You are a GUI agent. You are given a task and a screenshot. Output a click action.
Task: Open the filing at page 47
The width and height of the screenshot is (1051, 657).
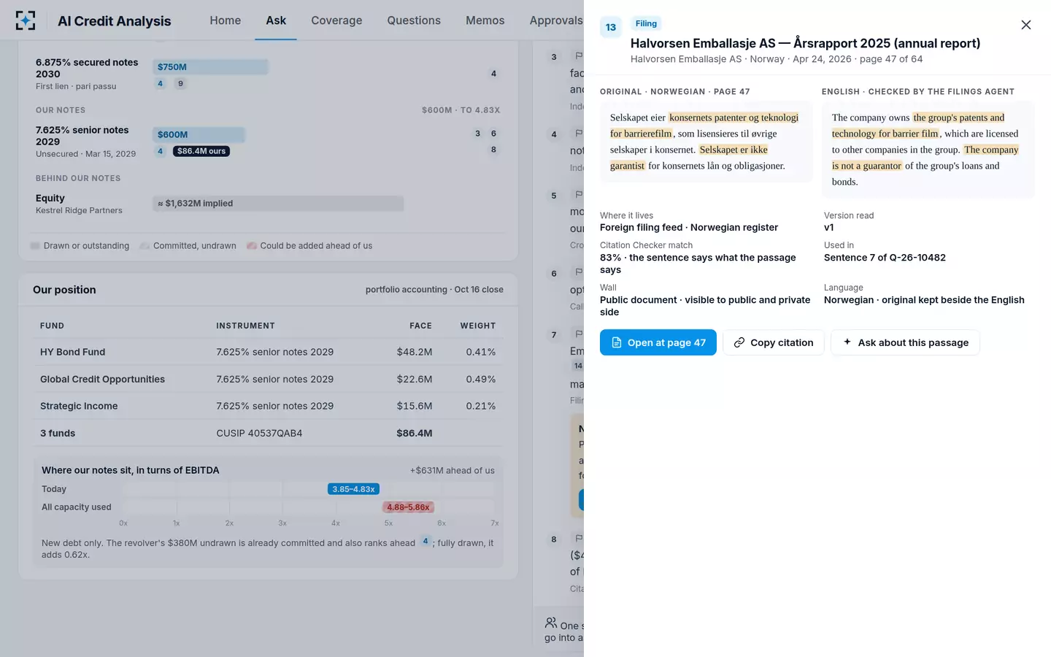(x=658, y=342)
